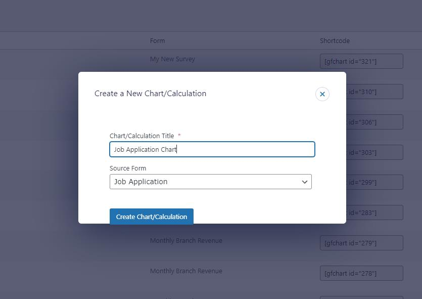The width and height of the screenshot is (422, 299).
Task: Open the Source Form dropdown
Action: click(210, 182)
